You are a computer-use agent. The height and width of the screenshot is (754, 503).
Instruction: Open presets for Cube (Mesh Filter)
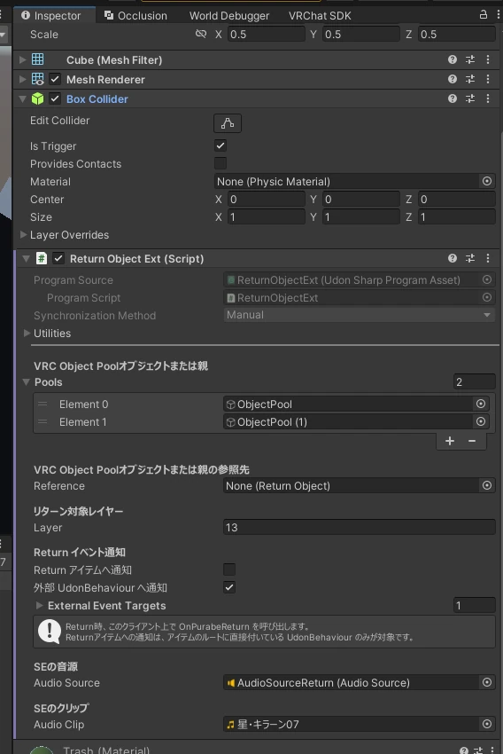[470, 59]
